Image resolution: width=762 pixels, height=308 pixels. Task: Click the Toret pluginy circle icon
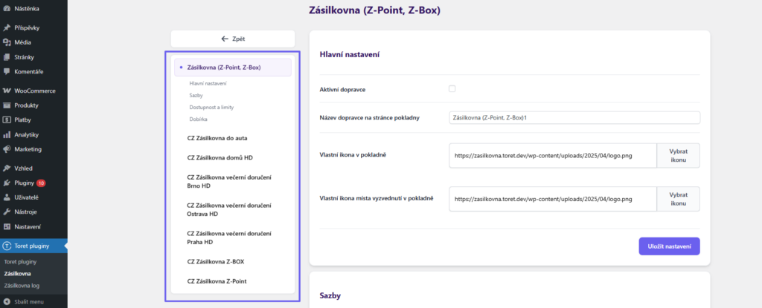point(7,246)
